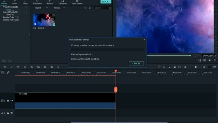
Task: Open the Effects tab
Action: (50, 2)
